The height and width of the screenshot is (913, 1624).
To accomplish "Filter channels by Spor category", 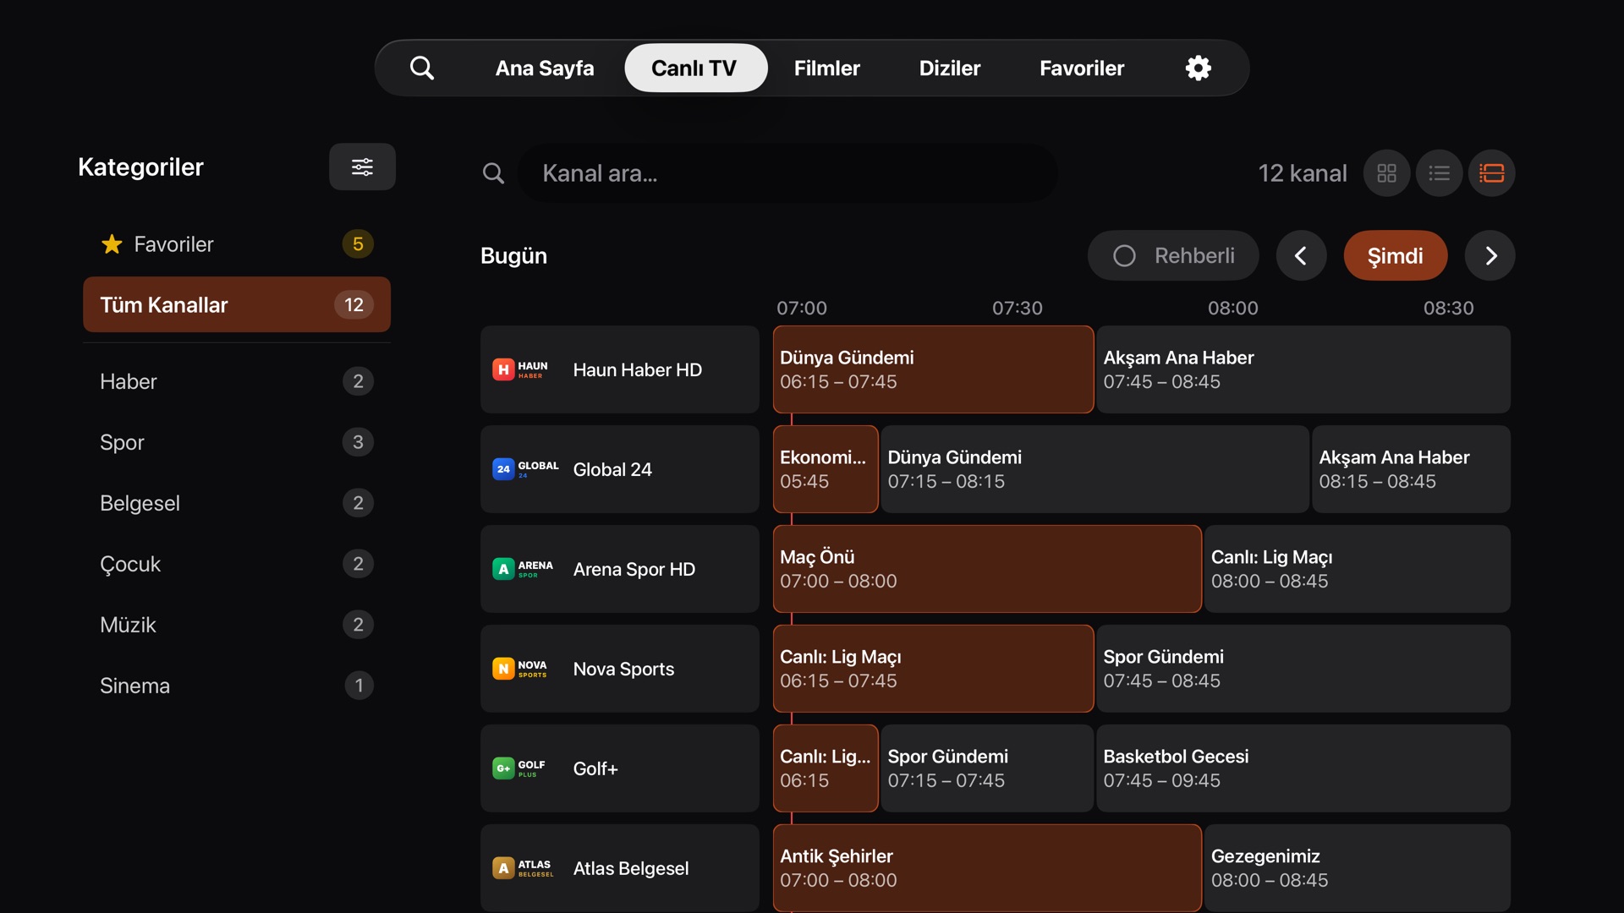I will point(237,442).
